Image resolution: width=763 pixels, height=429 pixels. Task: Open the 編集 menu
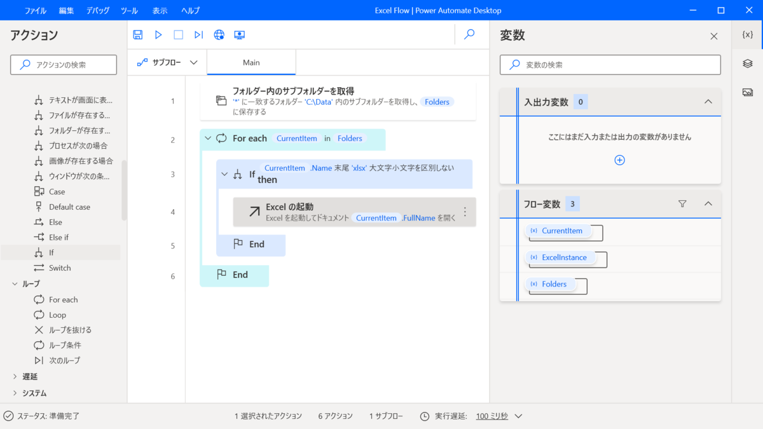coord(66,11)
